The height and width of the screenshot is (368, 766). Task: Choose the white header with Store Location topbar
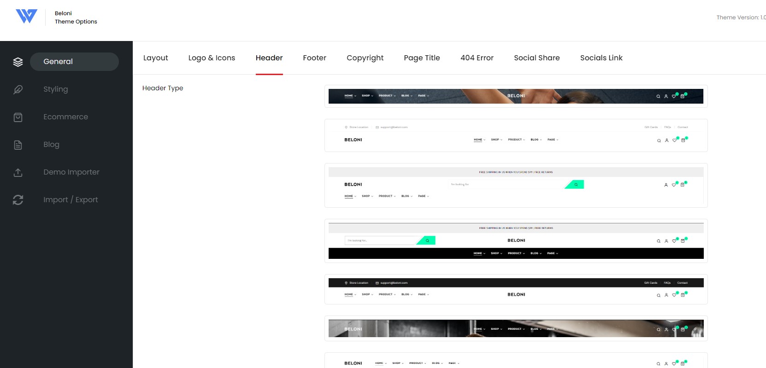pyautogui.click(x=516, y=135)
